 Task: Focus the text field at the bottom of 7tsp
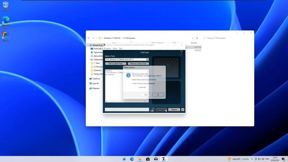[x=127, y=110]
